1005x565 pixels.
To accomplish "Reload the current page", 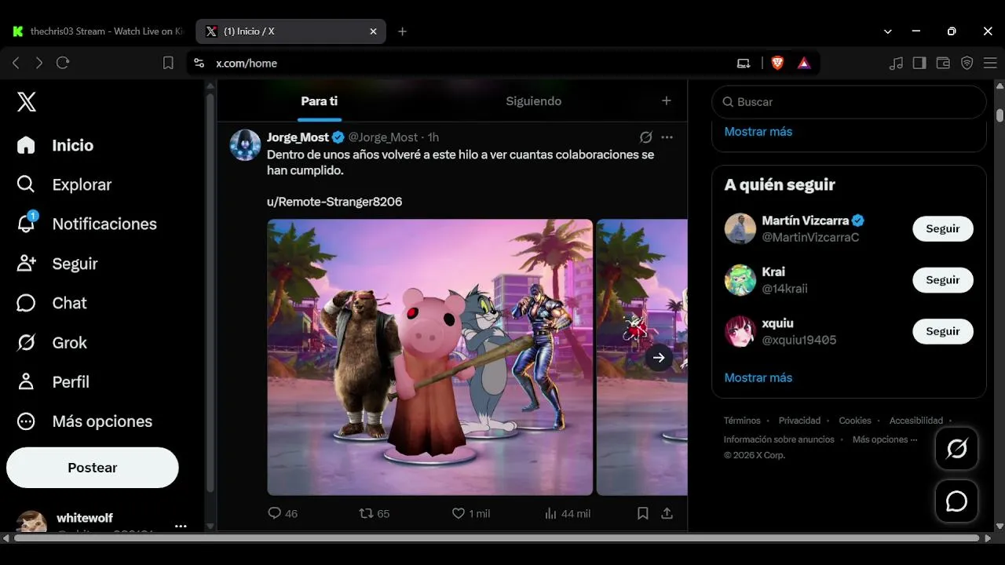I will coord(63,63).
